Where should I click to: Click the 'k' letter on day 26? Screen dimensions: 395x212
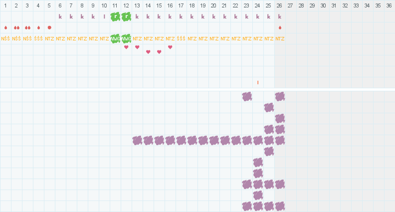[x=280, y=16]
